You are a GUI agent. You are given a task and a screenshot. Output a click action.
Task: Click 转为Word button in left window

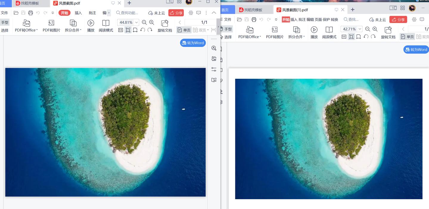(x=193, y=43)
